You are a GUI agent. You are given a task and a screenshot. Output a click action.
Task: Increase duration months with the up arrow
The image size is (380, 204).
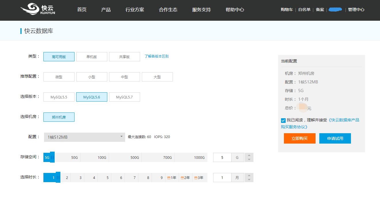click(249, 176)
